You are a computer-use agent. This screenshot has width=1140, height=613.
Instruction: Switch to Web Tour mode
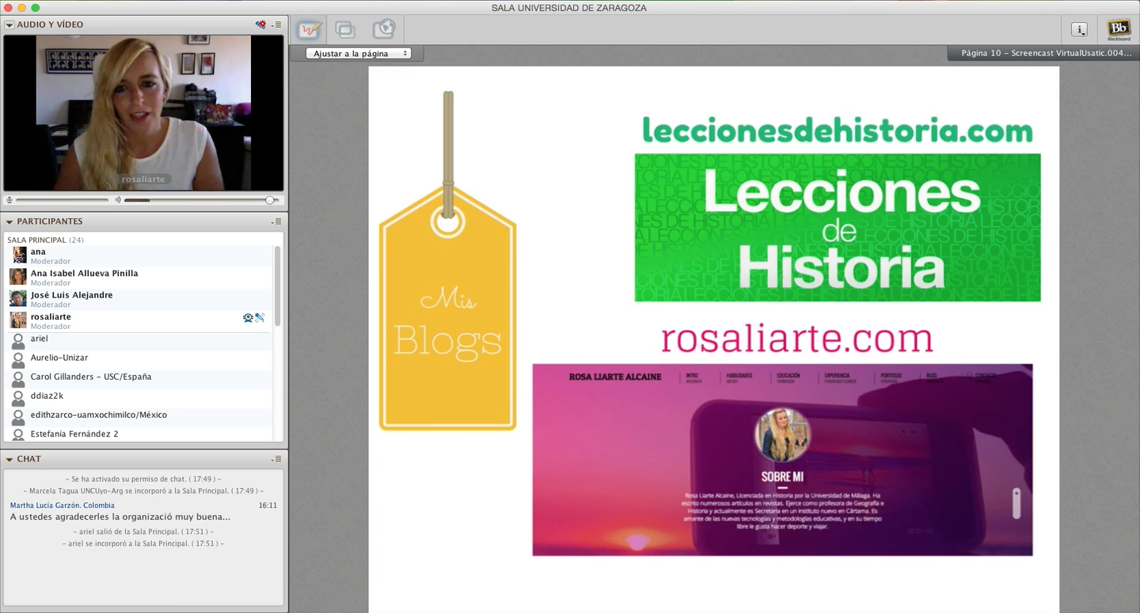pyautogui.click(x=383, y=30)
